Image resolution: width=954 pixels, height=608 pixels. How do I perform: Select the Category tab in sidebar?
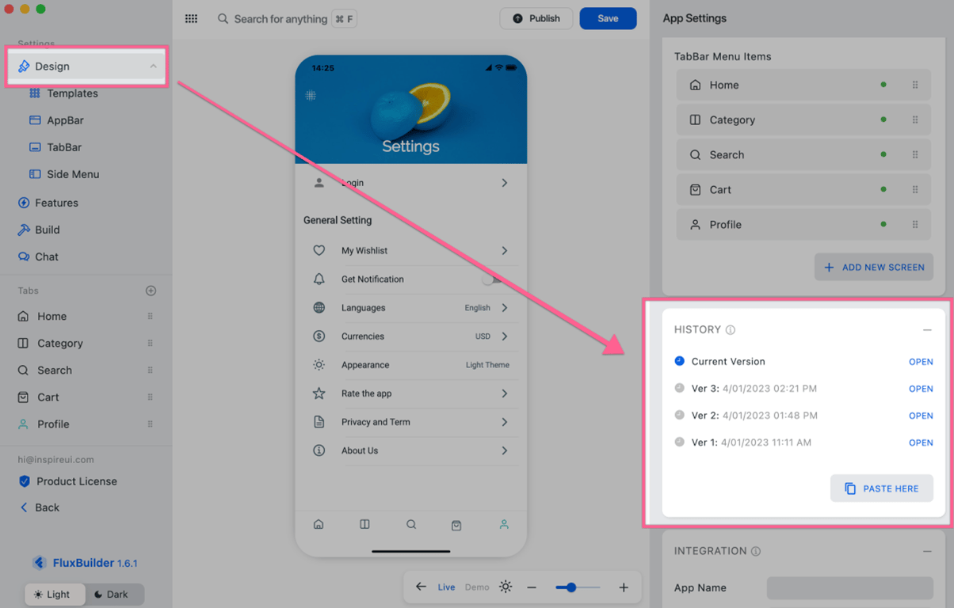[59, 343]
